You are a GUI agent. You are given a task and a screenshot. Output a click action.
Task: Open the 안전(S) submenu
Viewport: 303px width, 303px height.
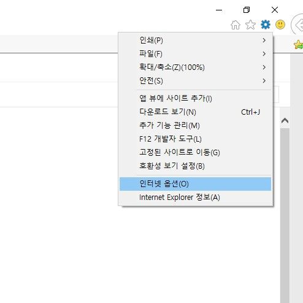pos(195,81)
